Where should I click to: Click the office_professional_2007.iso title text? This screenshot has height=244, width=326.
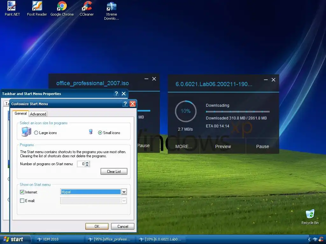[x=93, y=83]
